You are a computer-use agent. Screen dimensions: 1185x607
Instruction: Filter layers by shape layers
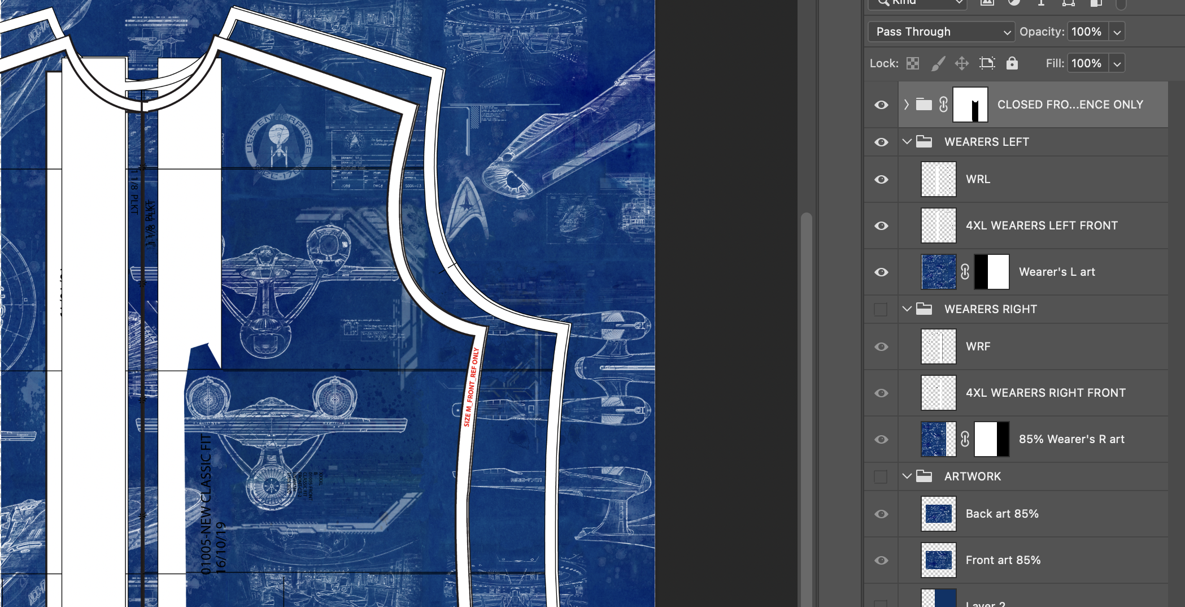(x=1068, y=3)
